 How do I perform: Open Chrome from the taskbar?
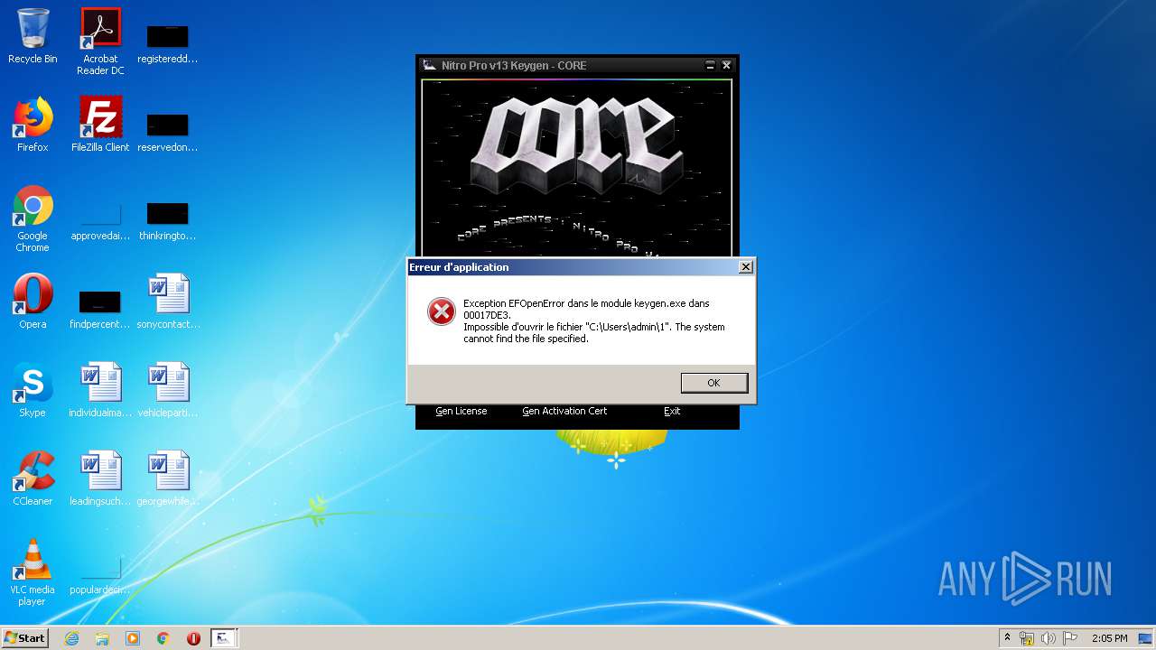click(x=163, y=638)
